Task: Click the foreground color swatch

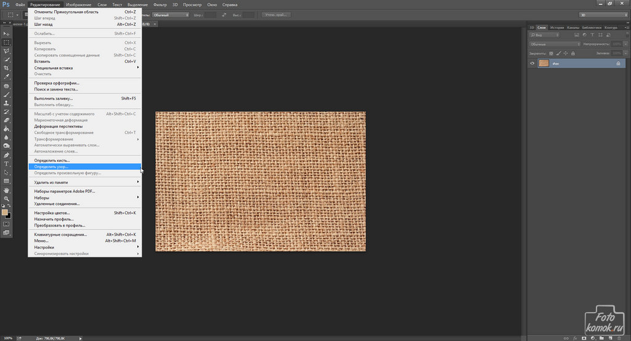Action: (x=5, y=212)
